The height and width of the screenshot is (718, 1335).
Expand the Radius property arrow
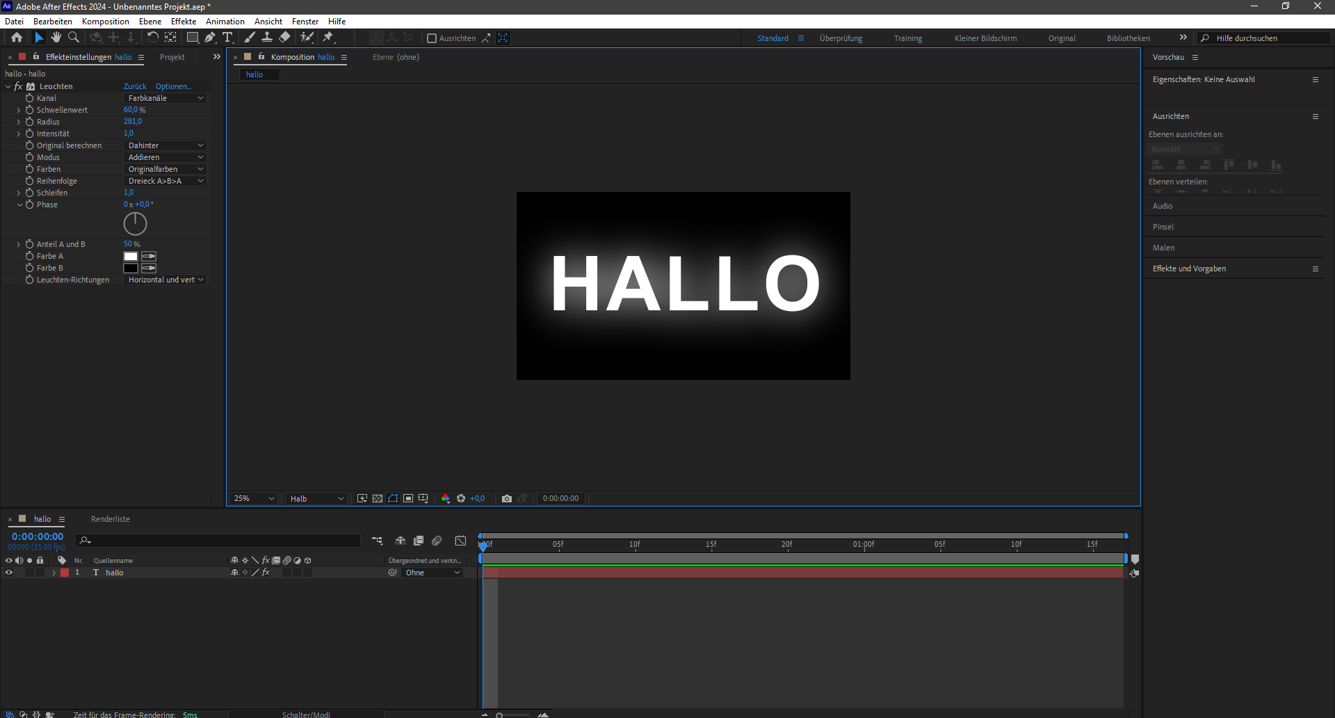coord(19,122)
